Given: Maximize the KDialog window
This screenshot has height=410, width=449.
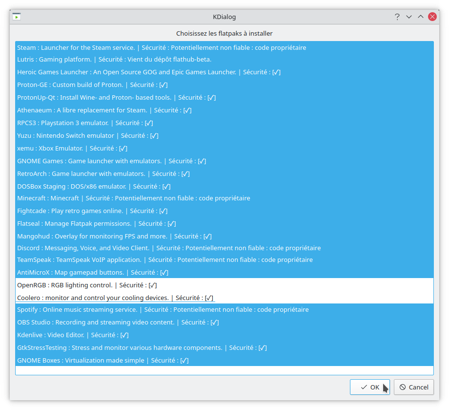Looking at the screenshot, I should click(420, 17).
